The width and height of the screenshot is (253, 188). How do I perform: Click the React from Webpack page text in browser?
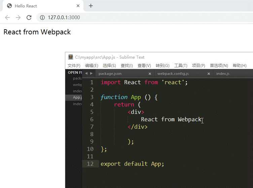37,32
